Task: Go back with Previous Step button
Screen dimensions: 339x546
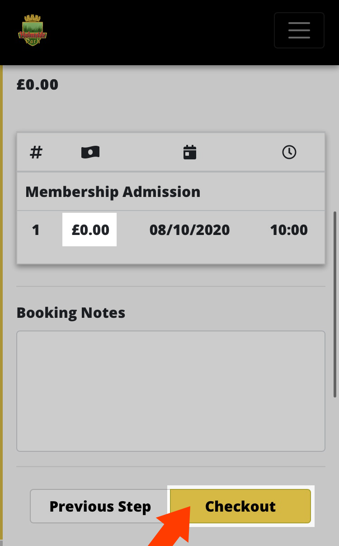Action: (x=100, y=506)
